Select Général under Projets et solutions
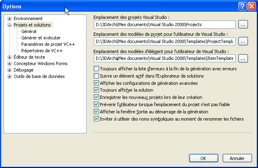The image size is (258, 168). [x=29, y=31]
